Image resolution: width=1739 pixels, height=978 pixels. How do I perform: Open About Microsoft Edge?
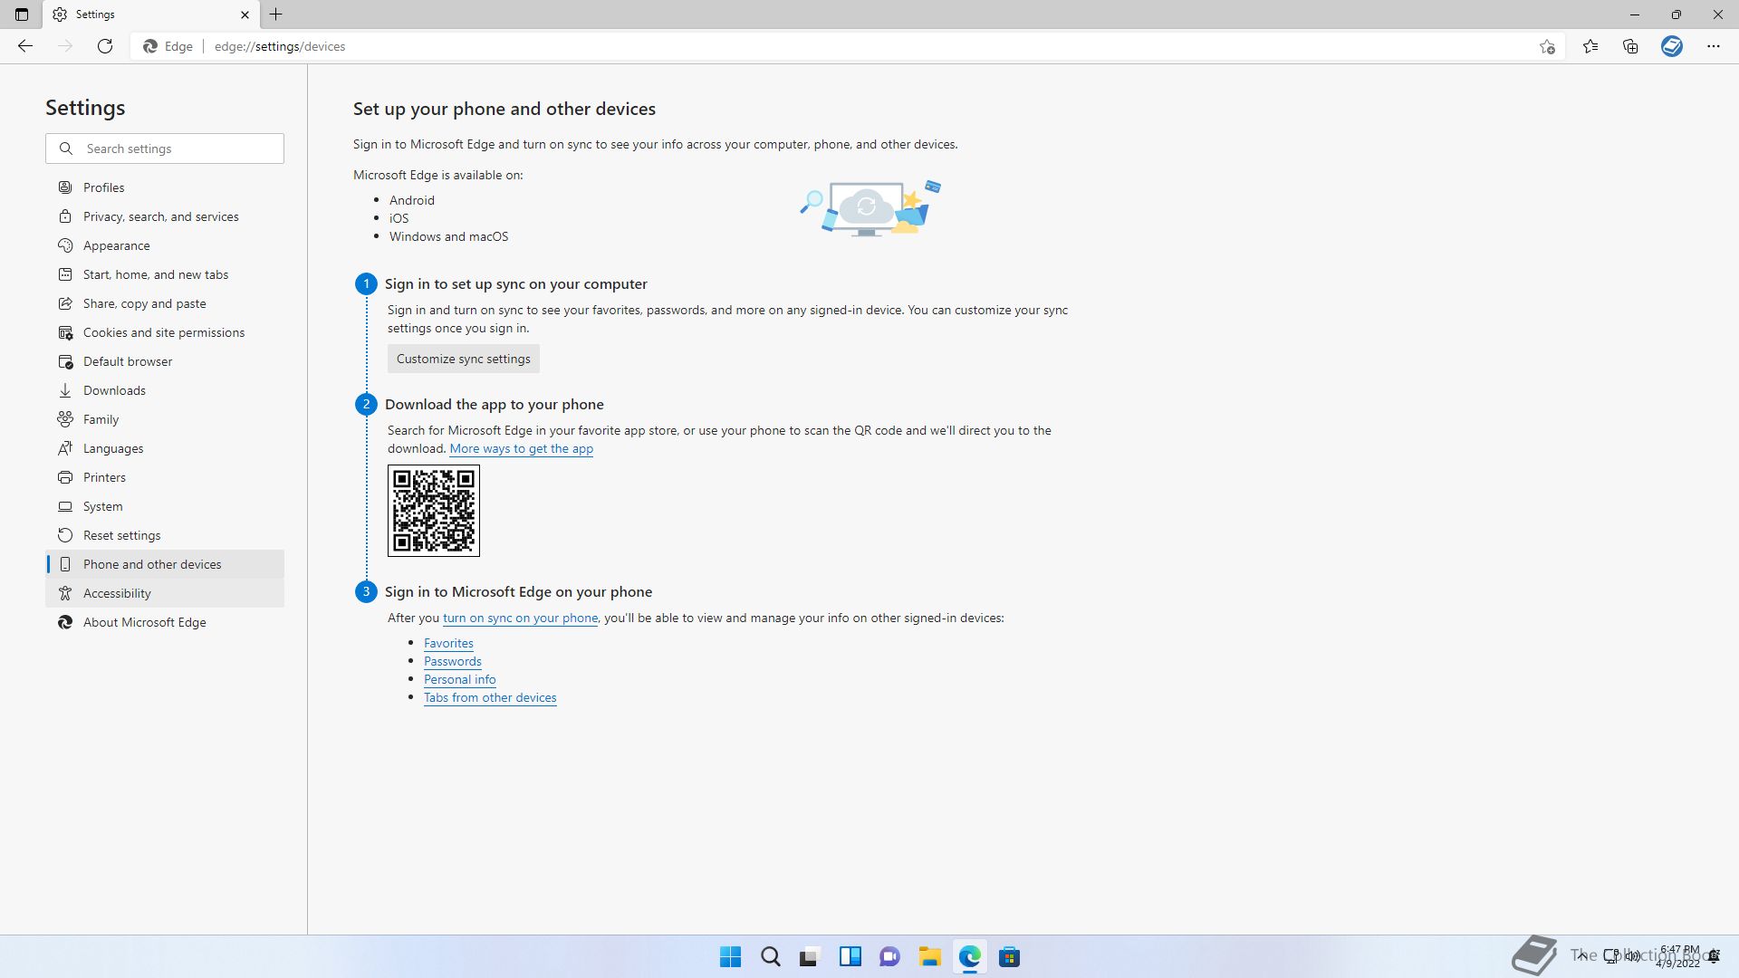coord(165,622)
